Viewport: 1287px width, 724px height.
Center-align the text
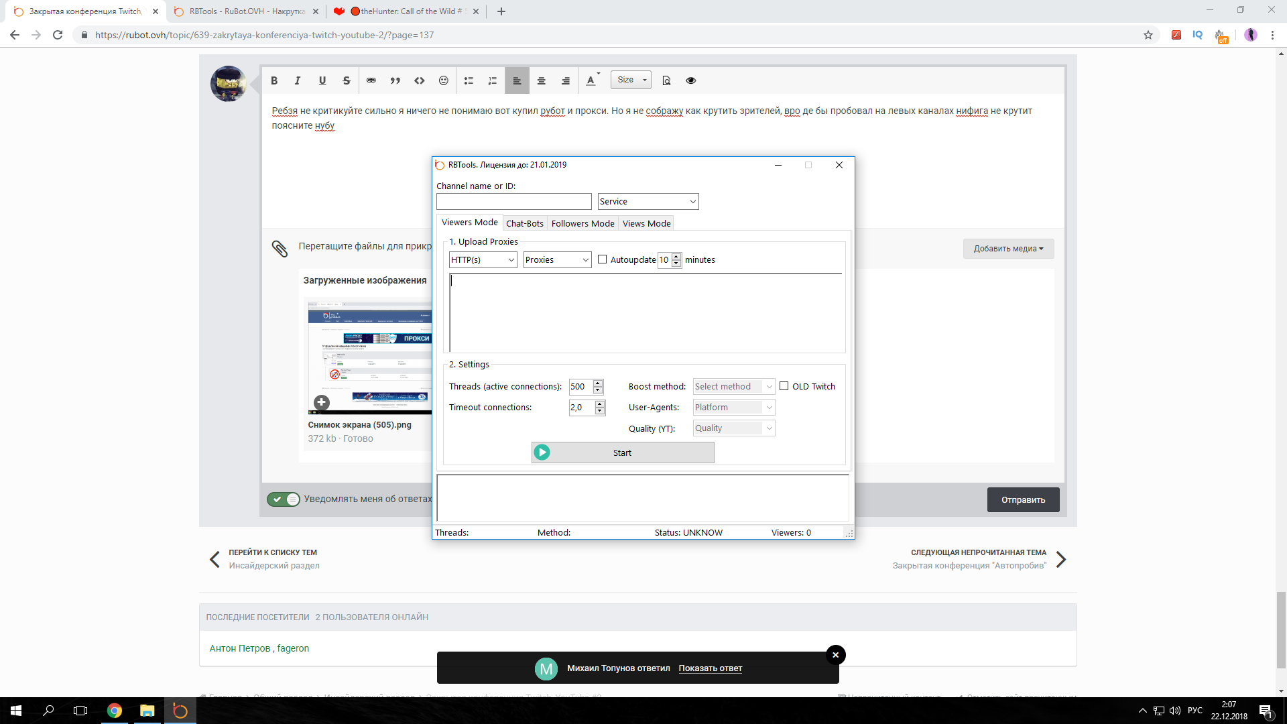coord(541,80)
